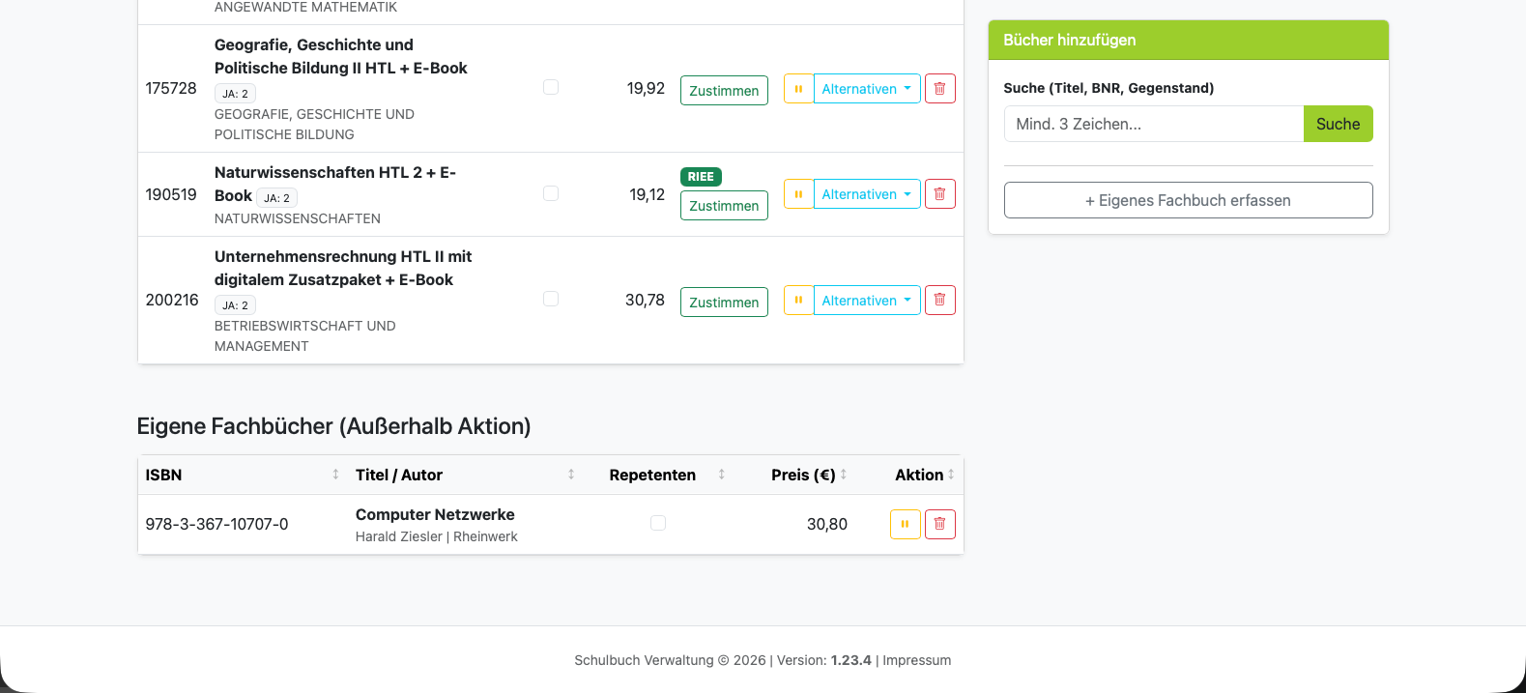Focus the book search input field
The width and height of the screenshot is (1526, 693).
click(x=1154, y=124)
